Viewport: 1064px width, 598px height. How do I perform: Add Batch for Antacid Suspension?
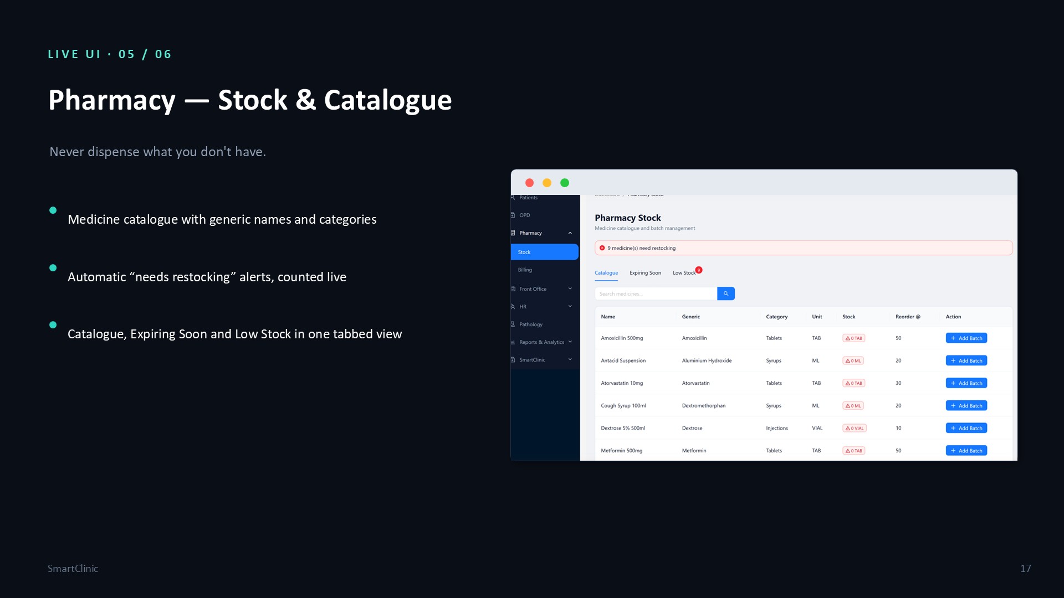click(966, 360)
